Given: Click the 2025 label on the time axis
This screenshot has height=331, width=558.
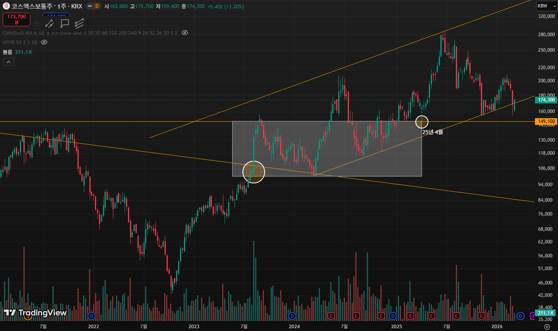Looking at the screenshot, I should (x=396, y=326).
